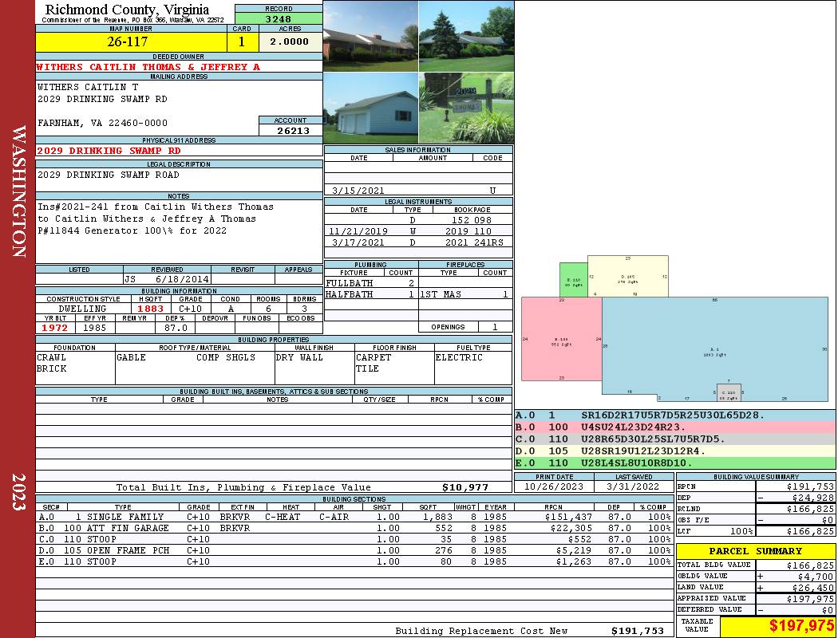Click sketch legend row C.0 in gray
The height and width of the screenshot is (638, 838).
click(x=675, y=439)
